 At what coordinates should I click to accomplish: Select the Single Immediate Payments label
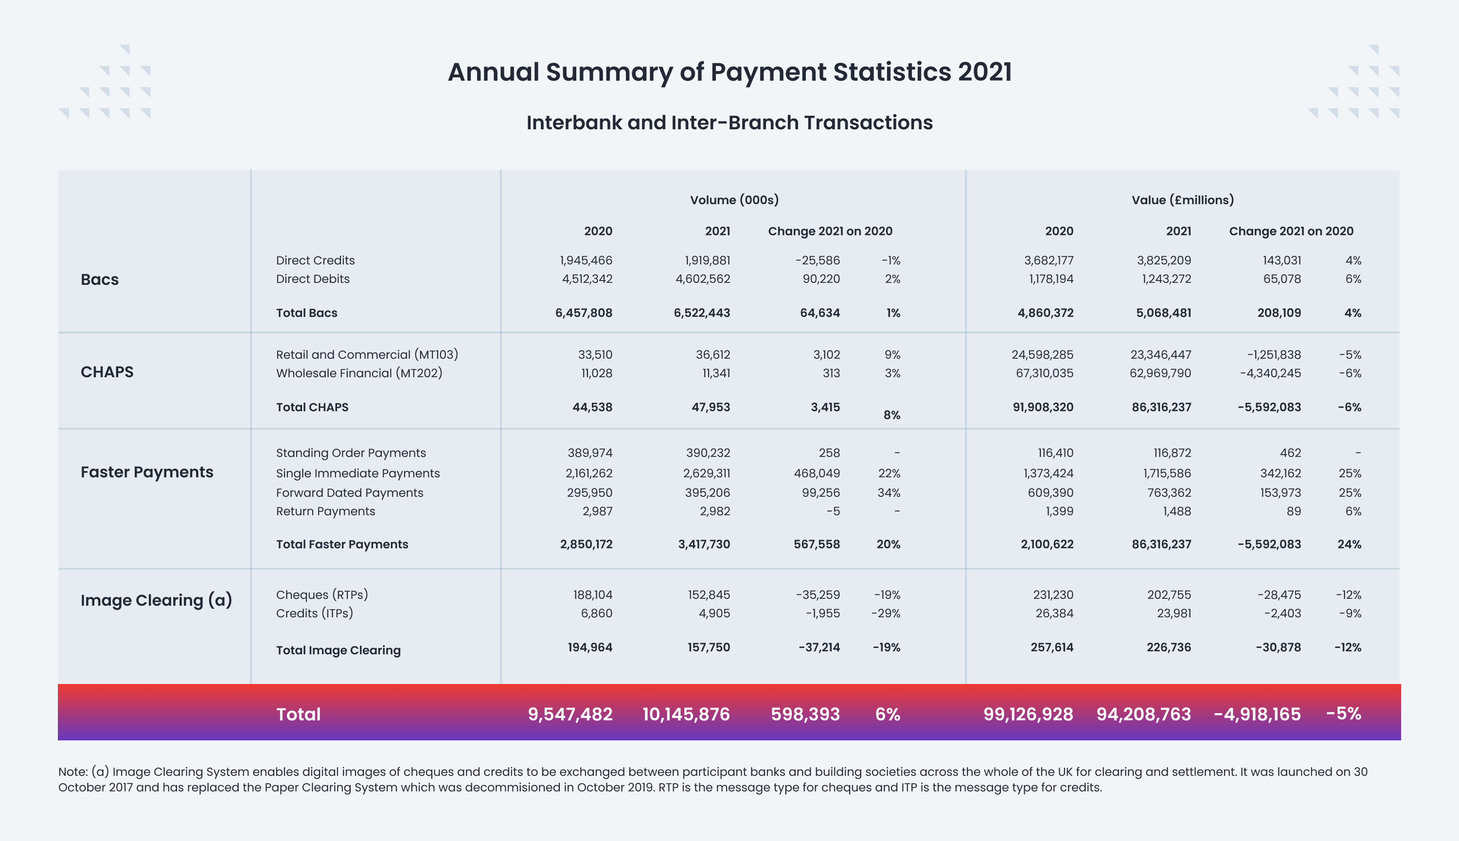click(x=357, y=473)
